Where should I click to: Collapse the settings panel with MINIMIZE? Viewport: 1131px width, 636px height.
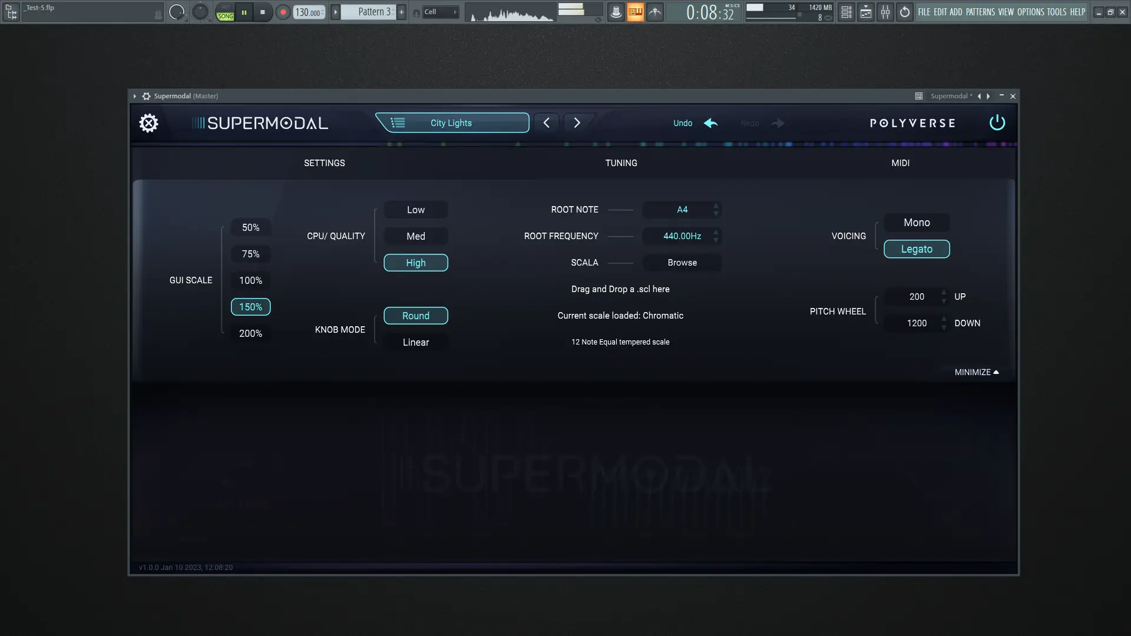point(976,372)
